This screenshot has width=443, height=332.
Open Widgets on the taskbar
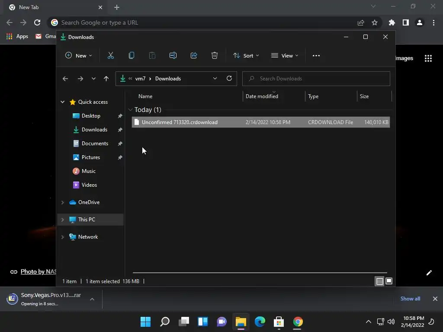[203, 322]
